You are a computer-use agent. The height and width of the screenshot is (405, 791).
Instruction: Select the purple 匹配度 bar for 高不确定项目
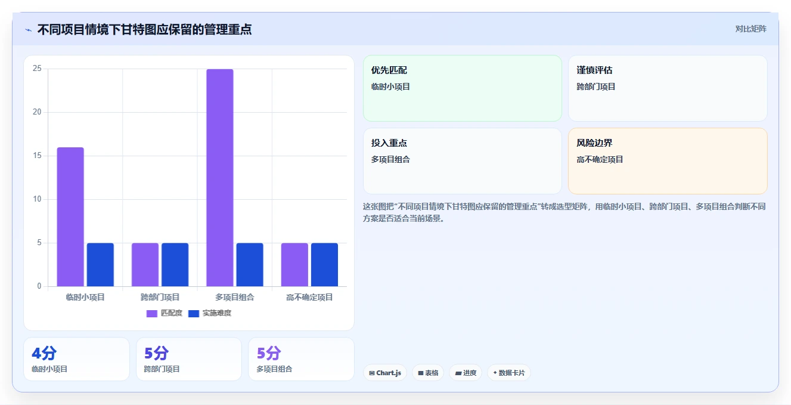click(294, 265)
